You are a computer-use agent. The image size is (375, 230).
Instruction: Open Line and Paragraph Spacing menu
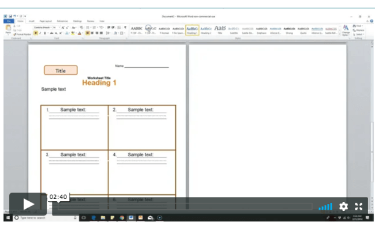(108, 33)
